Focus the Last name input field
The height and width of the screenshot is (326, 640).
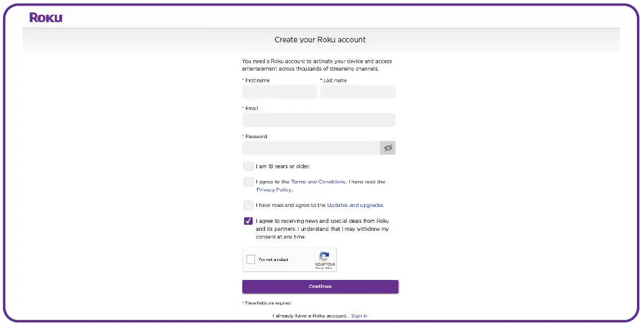tap(358, 91)
